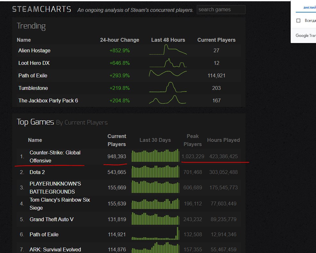This screenshot has width=316, height=253.
Task: Click the +219.8% change value
Action: pyautogui.click(x=120, y=88)
